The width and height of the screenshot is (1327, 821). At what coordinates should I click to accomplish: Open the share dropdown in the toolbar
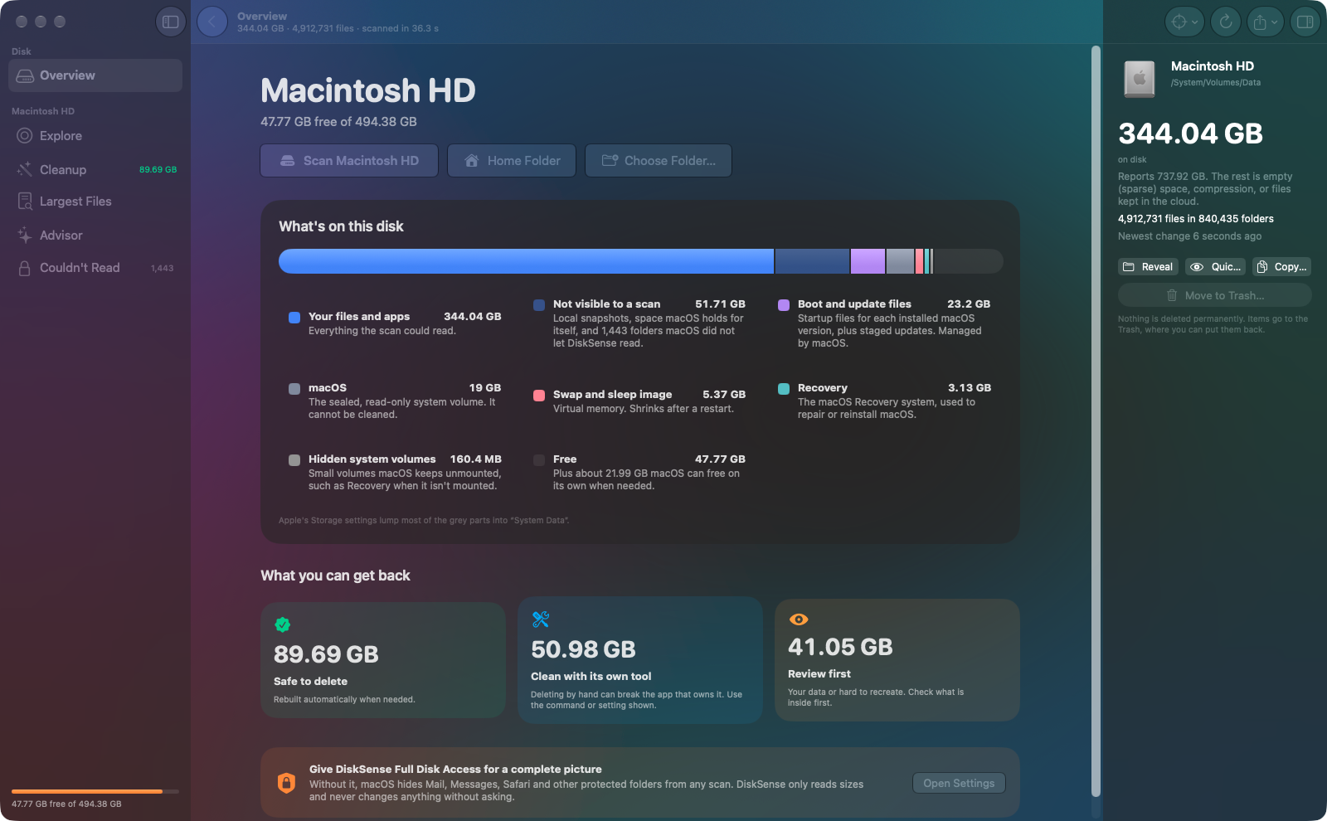click(x=1265, y=22)
